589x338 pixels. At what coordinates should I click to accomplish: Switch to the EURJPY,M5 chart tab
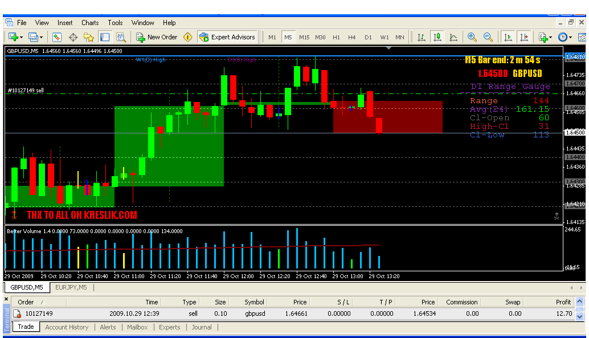(71, 287)
